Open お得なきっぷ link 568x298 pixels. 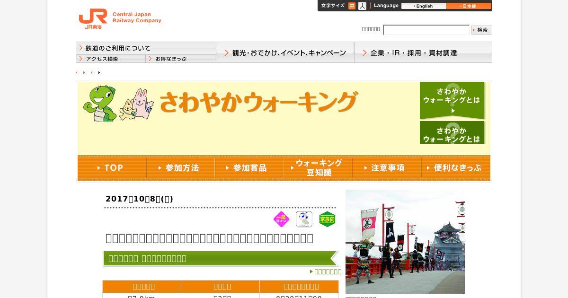tap(181, 59)
